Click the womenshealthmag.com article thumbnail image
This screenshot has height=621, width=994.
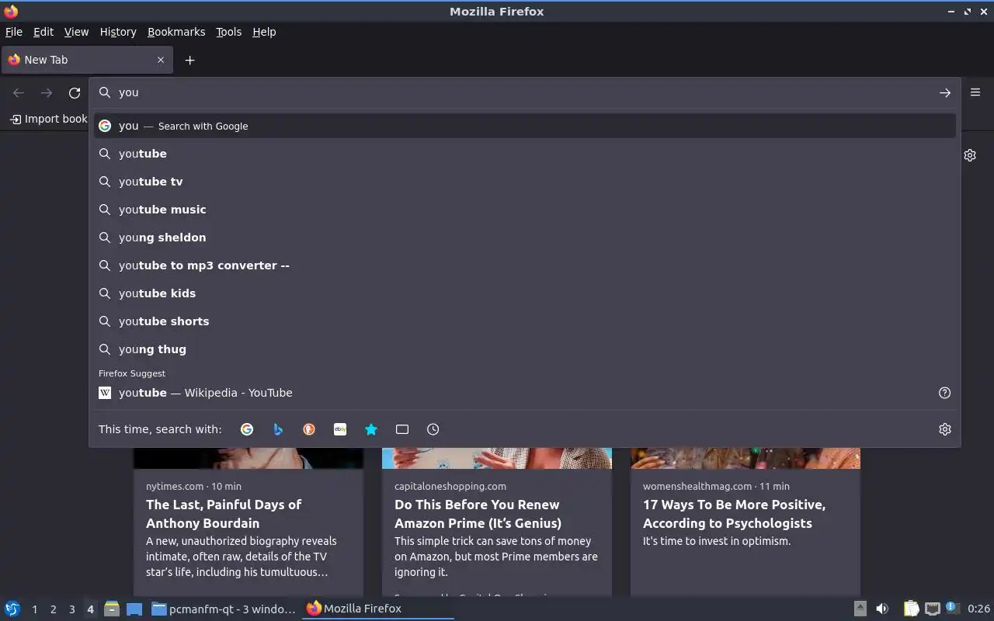[x=745, y=458]
